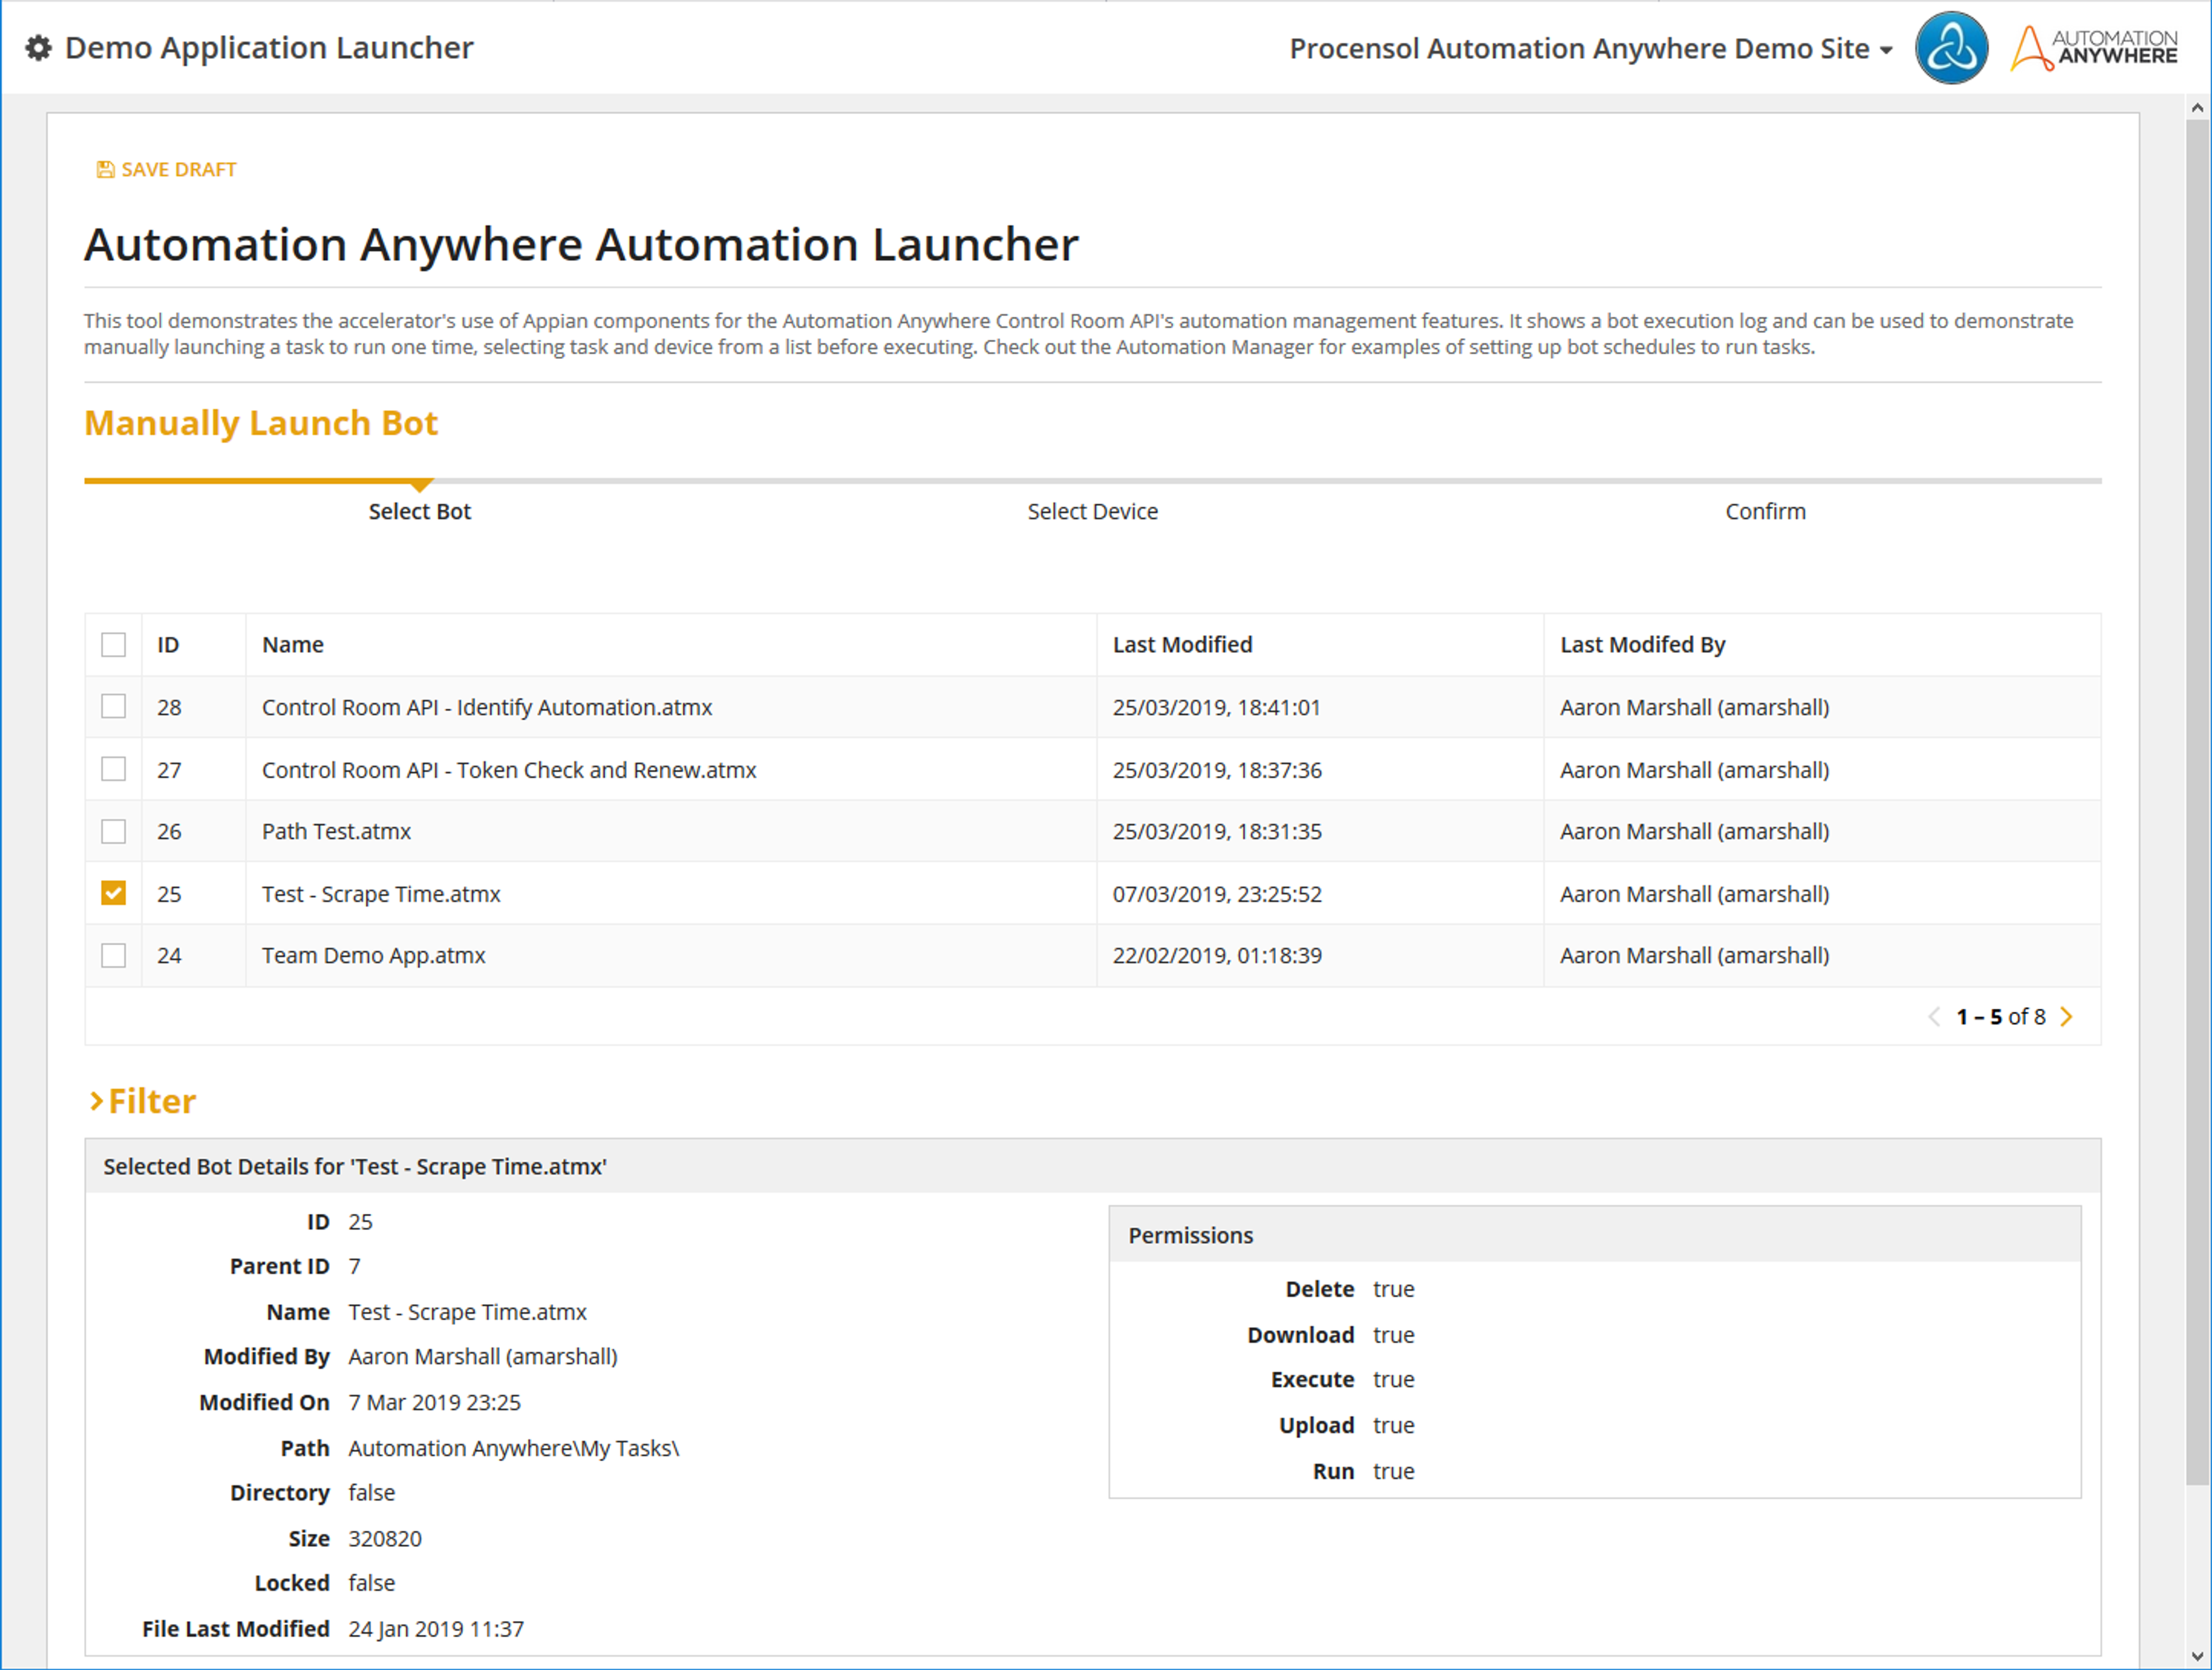Viewport: 2212px width, 1670px height.
Task: Click the Path value 'Automation Anywhere\My Tasks\'
Action: tap(514, 1449)
